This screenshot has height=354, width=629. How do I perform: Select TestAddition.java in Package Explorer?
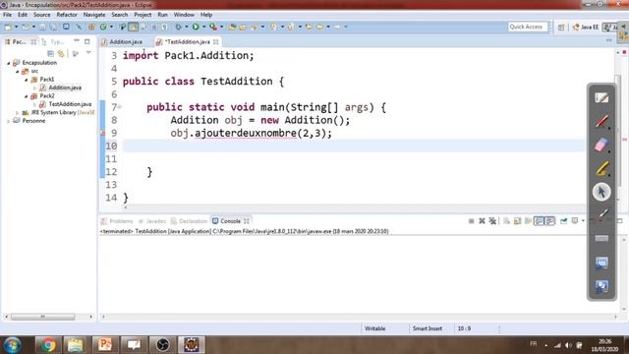point(70,104)
